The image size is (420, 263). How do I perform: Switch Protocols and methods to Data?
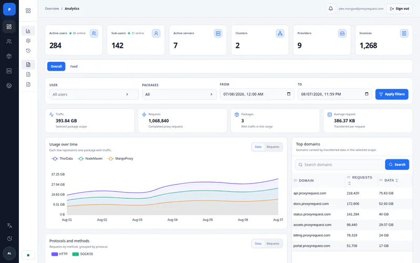click(x=258, y=244)
